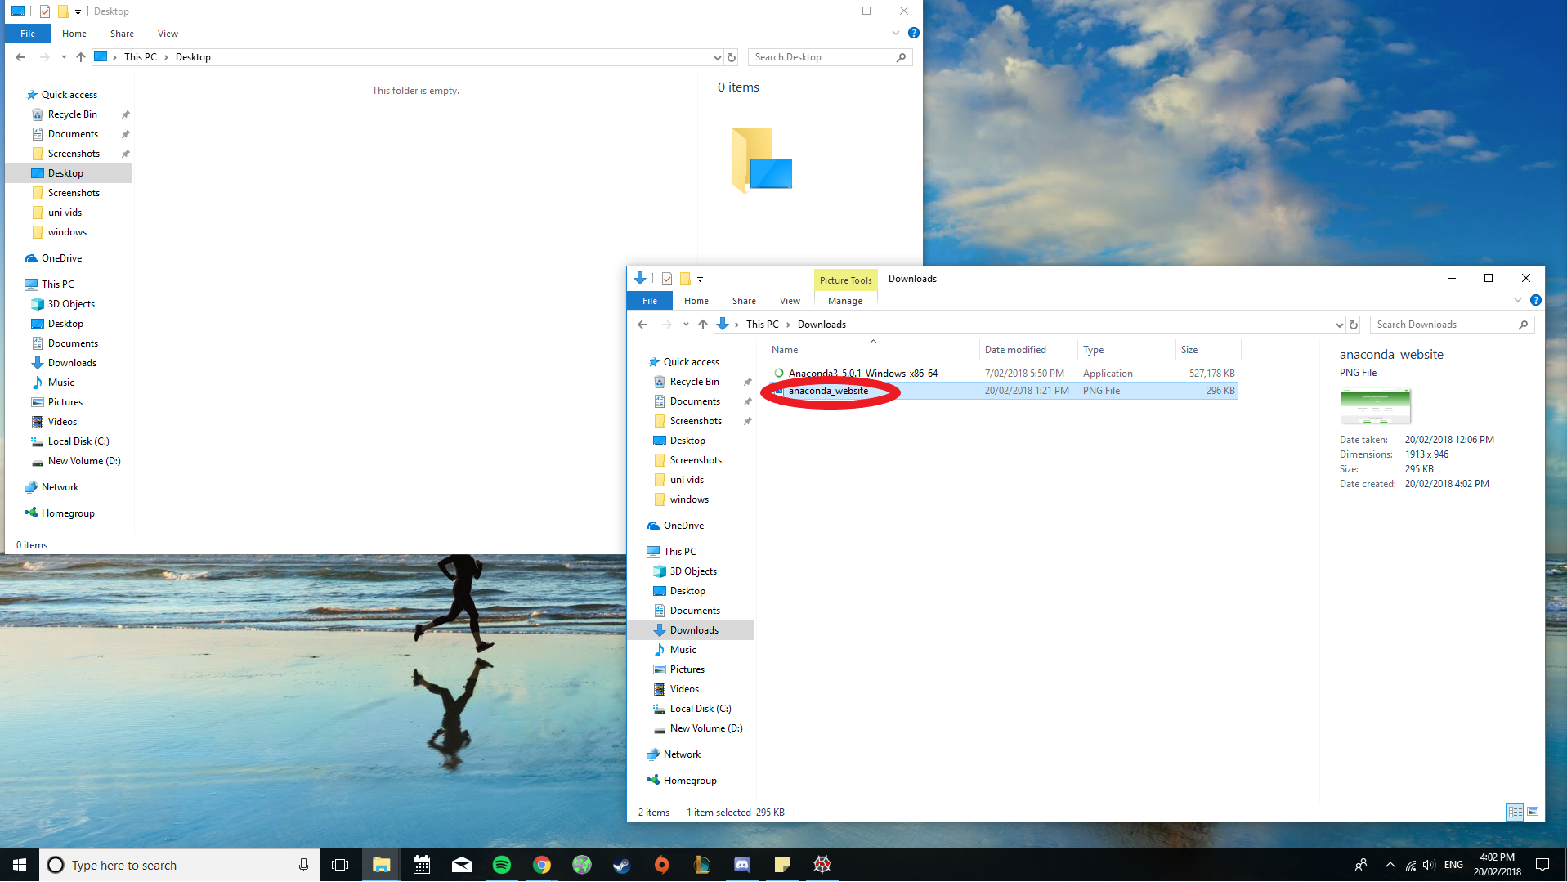Open help in the Downloads window

click(x=1536, y=301)
